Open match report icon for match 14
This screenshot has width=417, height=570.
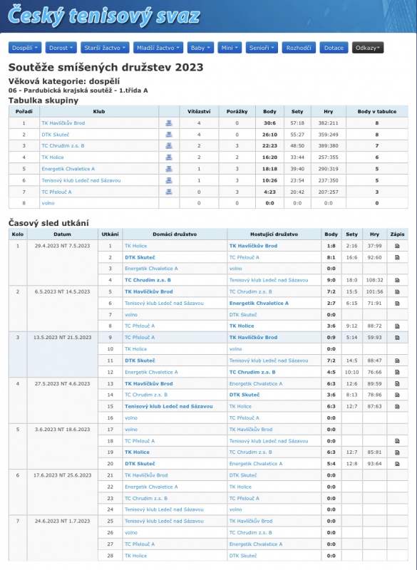click(x=397, y=395)
